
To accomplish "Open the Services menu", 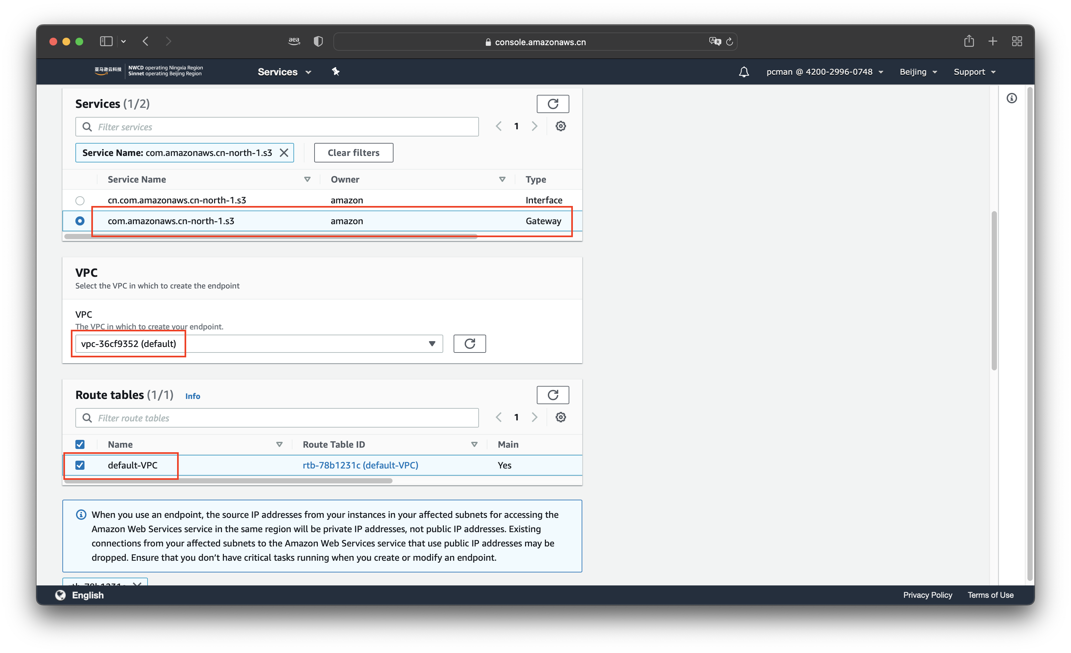I will click(x=284, y=72).
